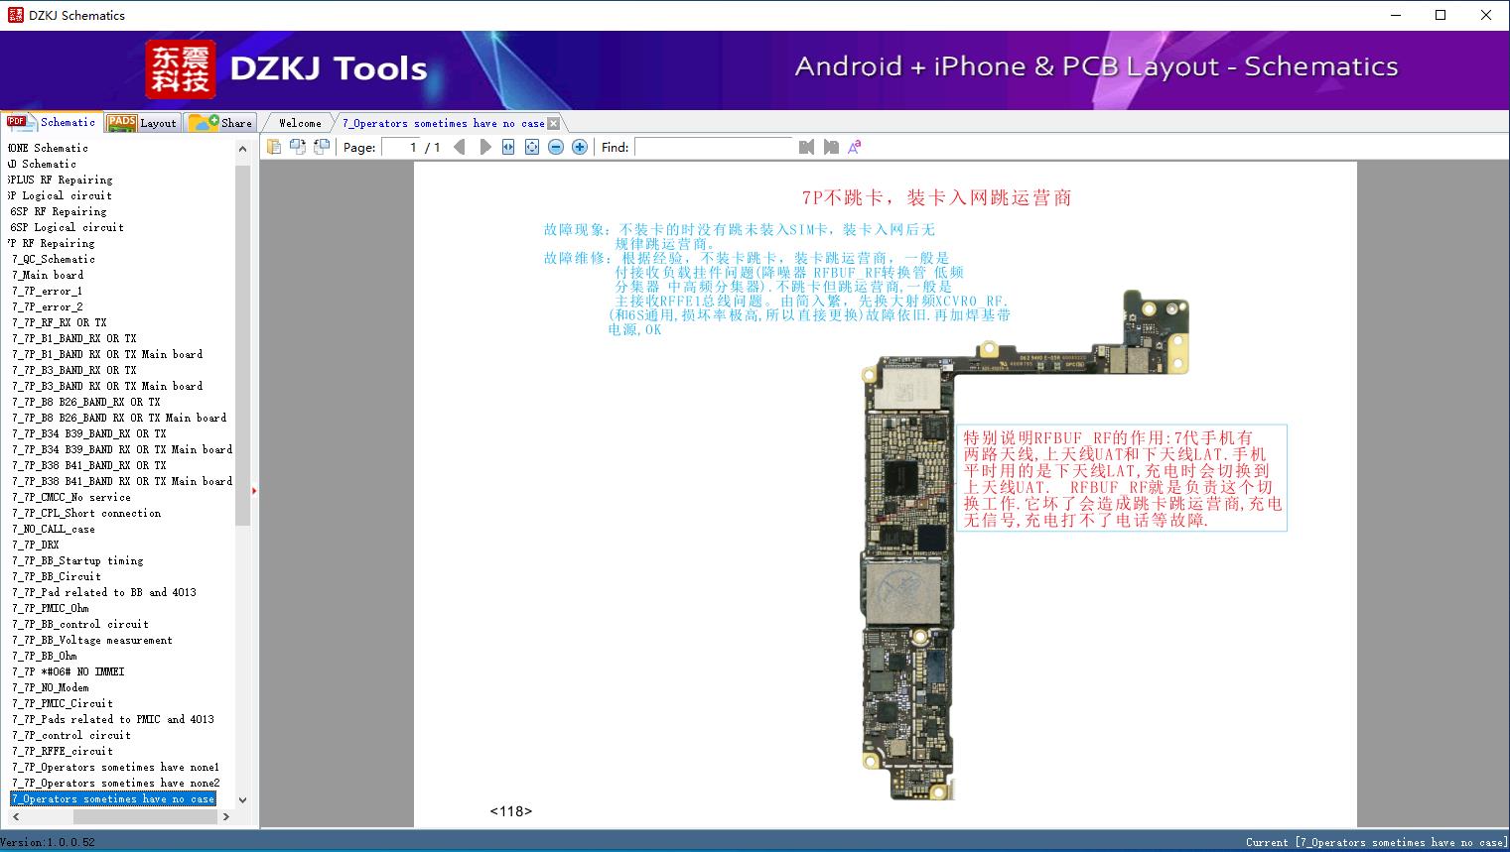Select 7_Main board tree item
The height and width of the screenshot is (852, 1510).
48,275
